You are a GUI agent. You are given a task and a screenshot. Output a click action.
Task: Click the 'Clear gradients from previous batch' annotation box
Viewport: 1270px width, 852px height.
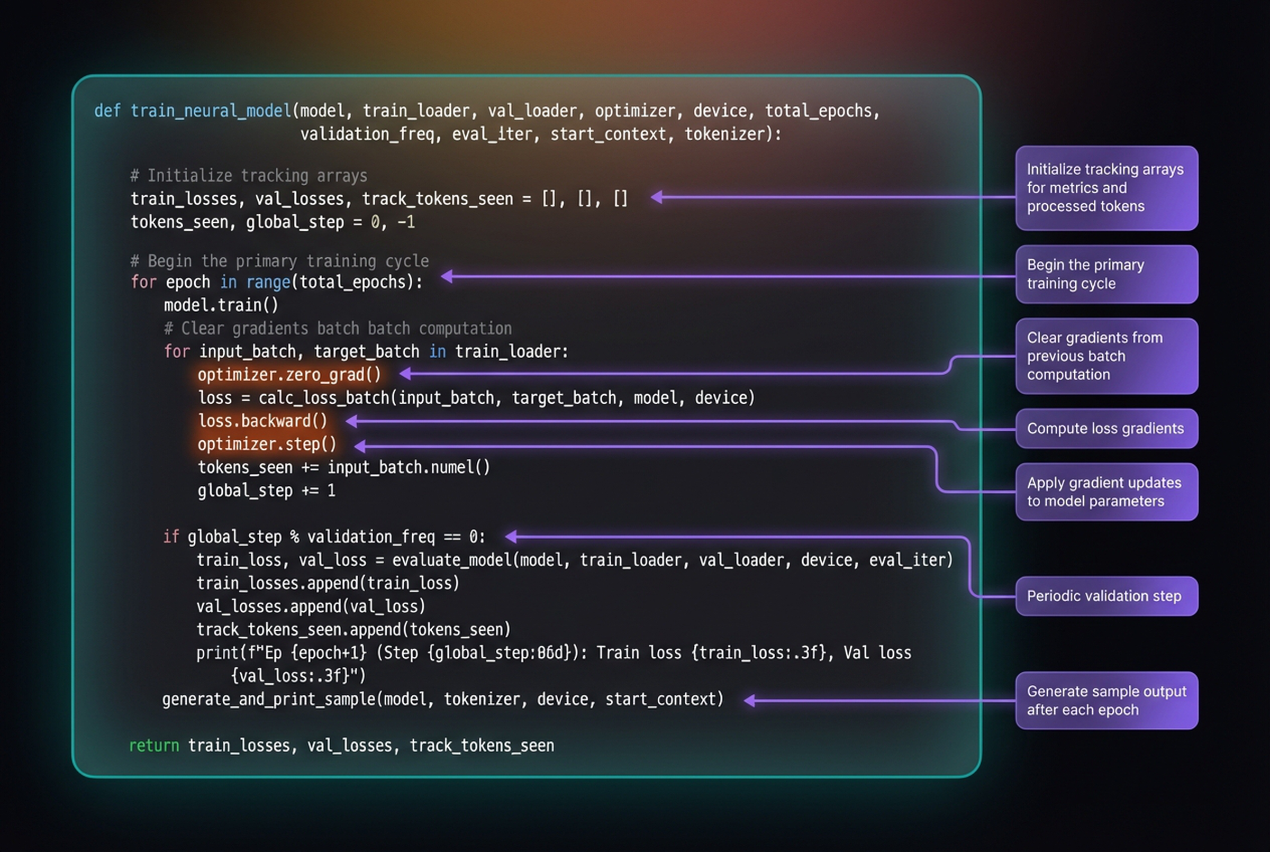[1106, 356]
